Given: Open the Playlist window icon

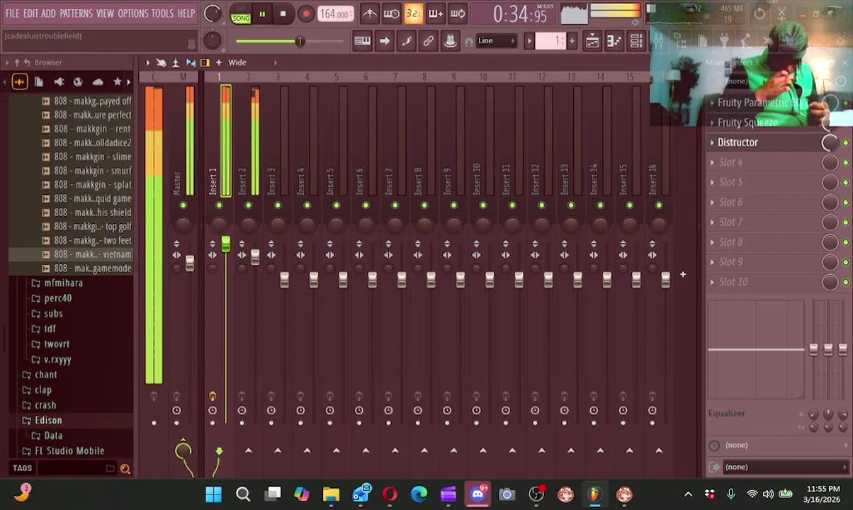Looking at the screenshot, I should [x=592, y=41].
